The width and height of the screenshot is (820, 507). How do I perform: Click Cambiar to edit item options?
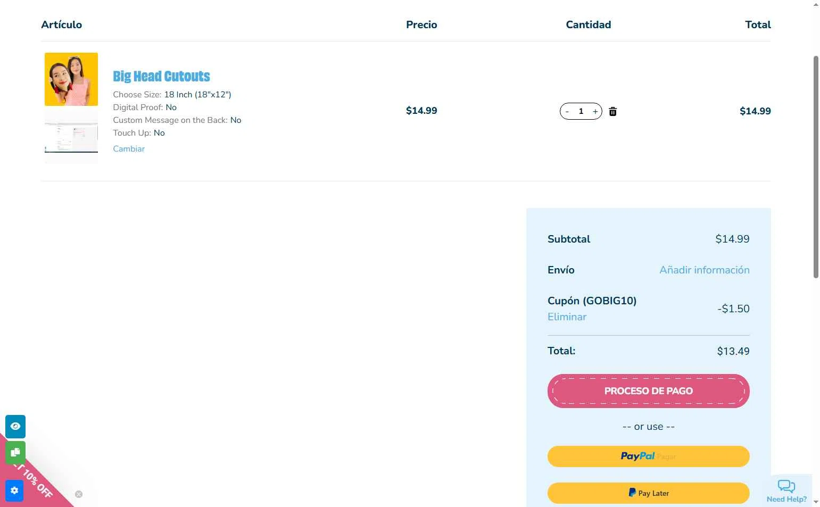[129, 149]
